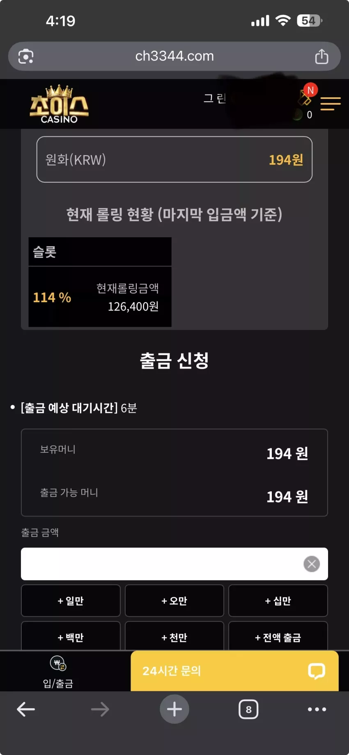Go back with the browser back arrow
This screenshot has width=349, height=755.
[x=26, y=709]
